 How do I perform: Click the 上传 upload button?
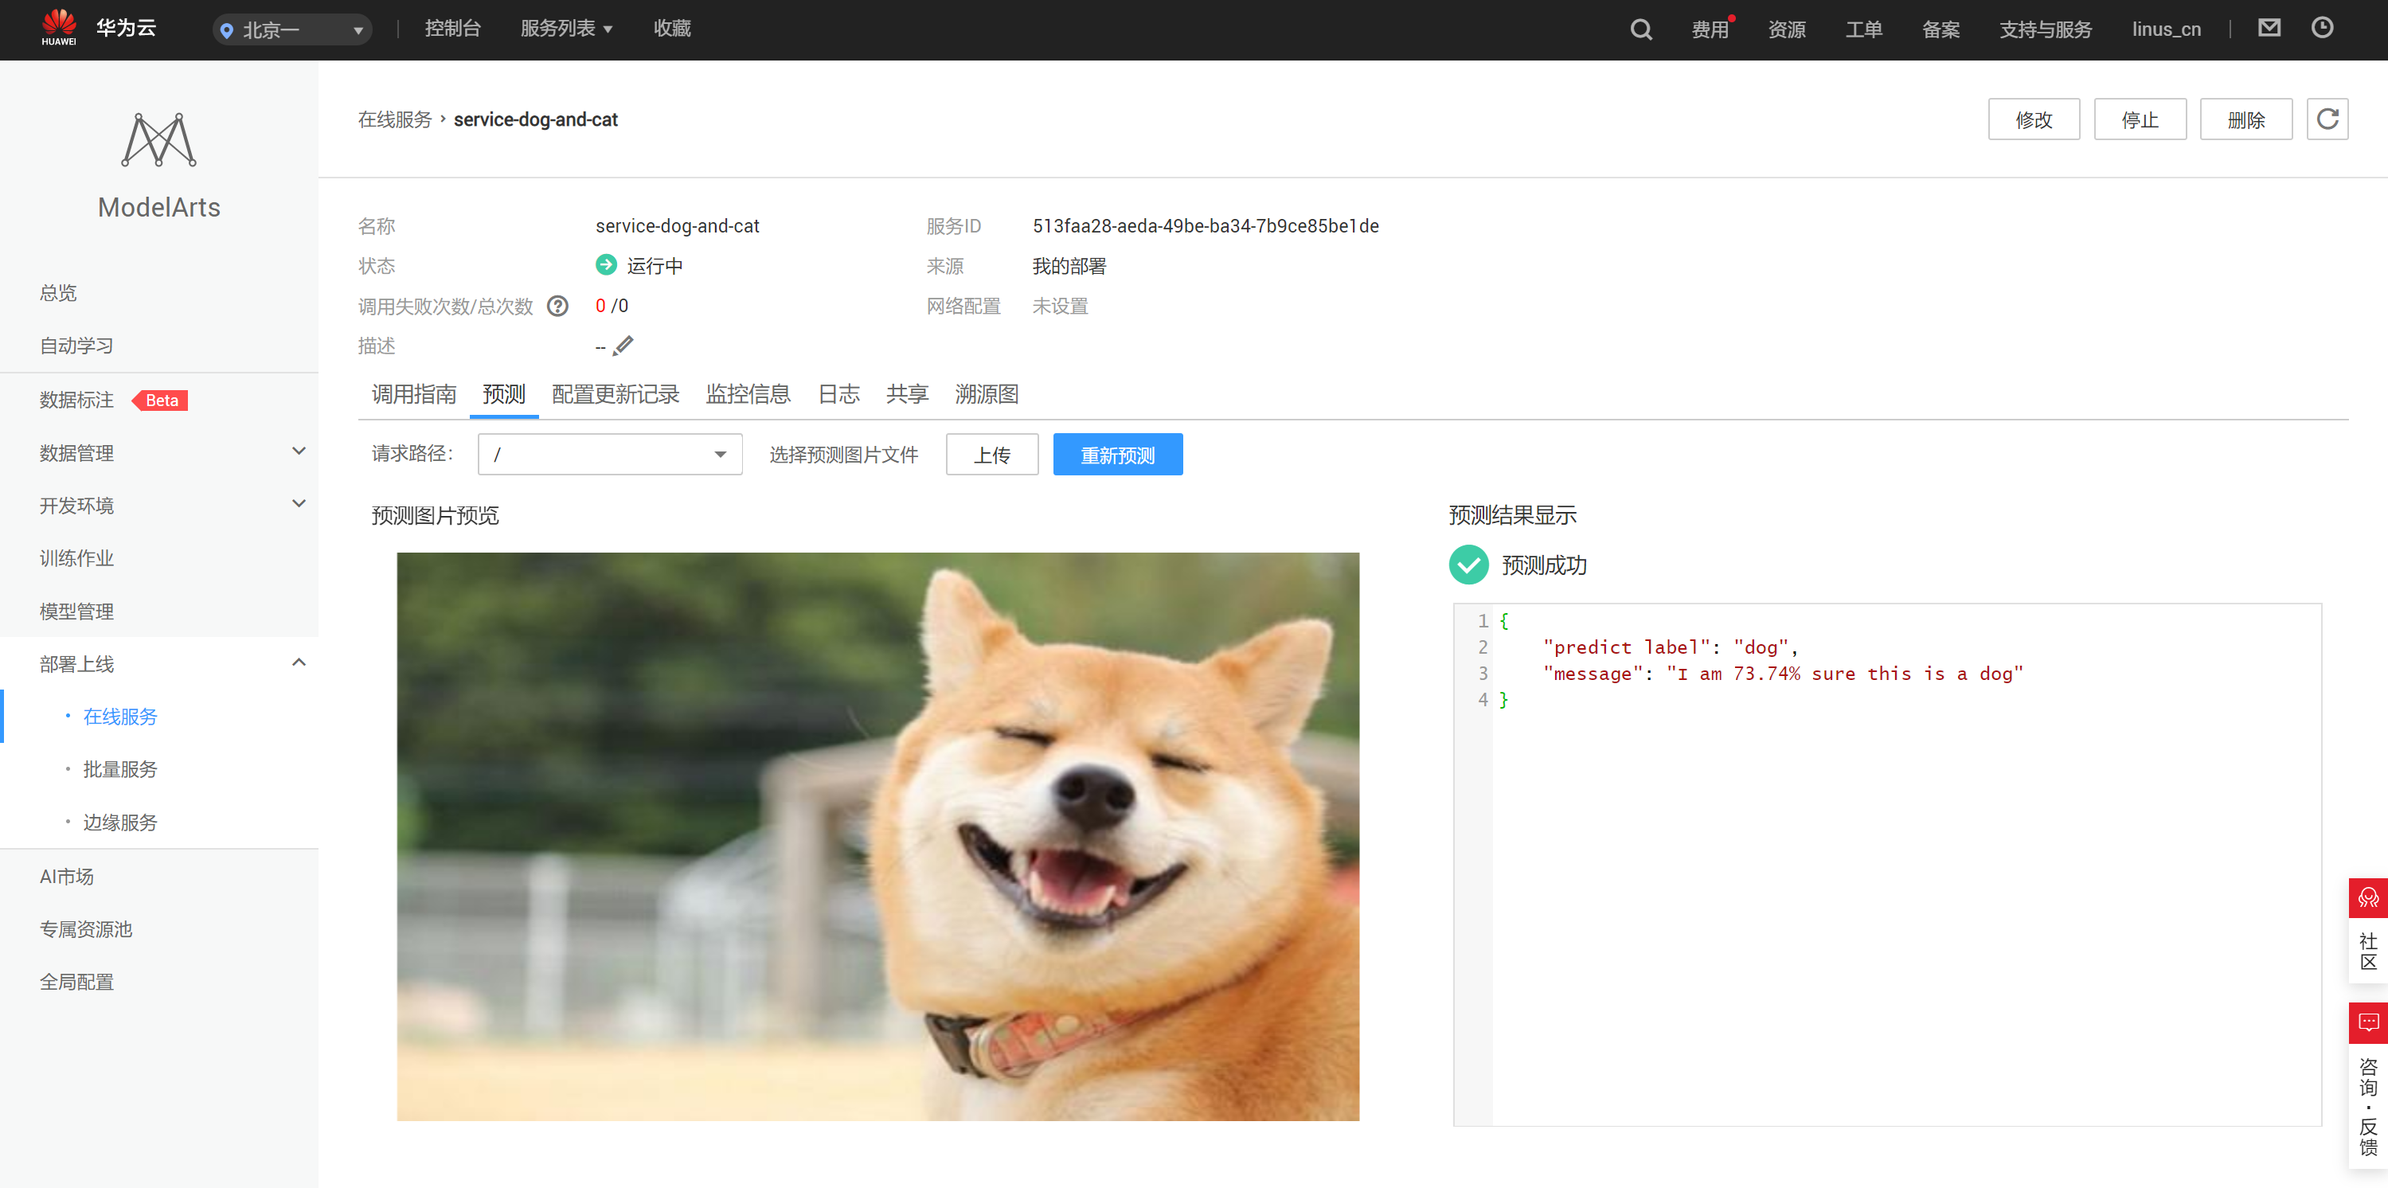(991, 455)
